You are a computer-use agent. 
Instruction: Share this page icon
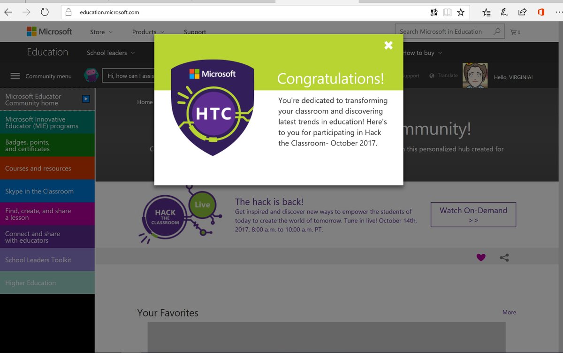click(x=522, y=12)
